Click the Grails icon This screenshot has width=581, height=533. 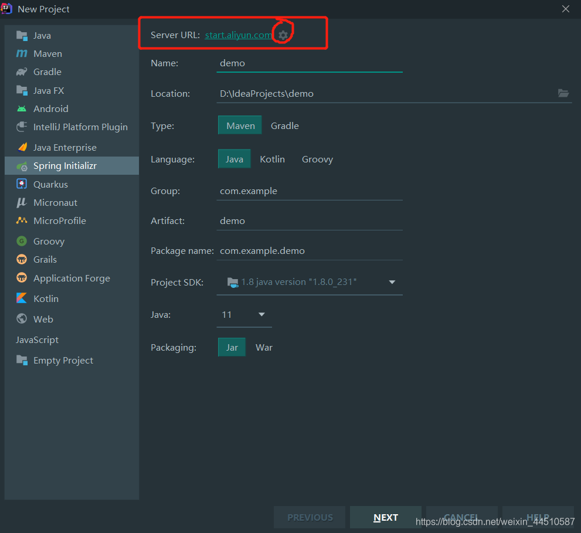(22, 259)
